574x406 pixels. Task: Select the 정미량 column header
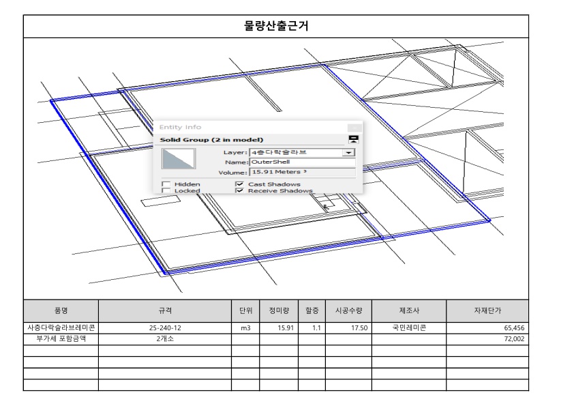pos(279,310)
